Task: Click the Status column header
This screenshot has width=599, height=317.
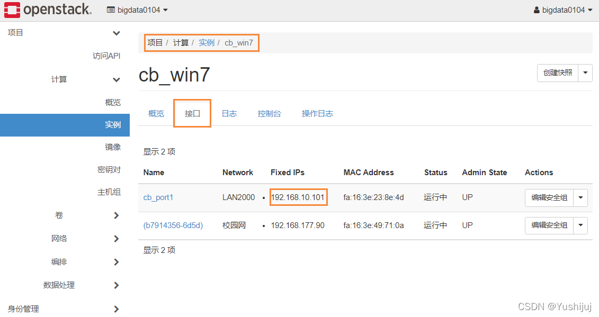Action: [435, 173]
